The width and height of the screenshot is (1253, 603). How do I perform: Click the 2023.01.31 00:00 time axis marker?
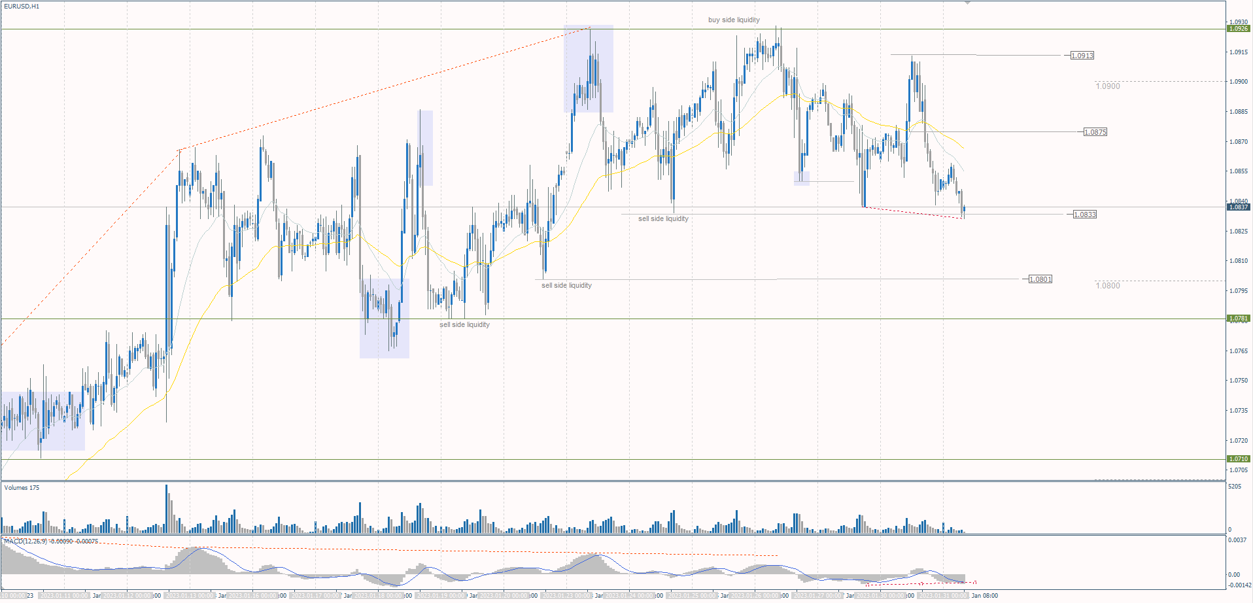(943, 596)
